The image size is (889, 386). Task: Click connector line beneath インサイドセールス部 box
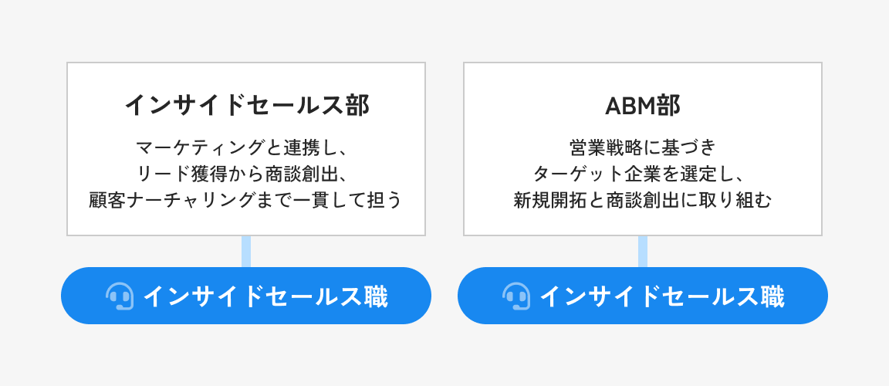pos(246,252)
